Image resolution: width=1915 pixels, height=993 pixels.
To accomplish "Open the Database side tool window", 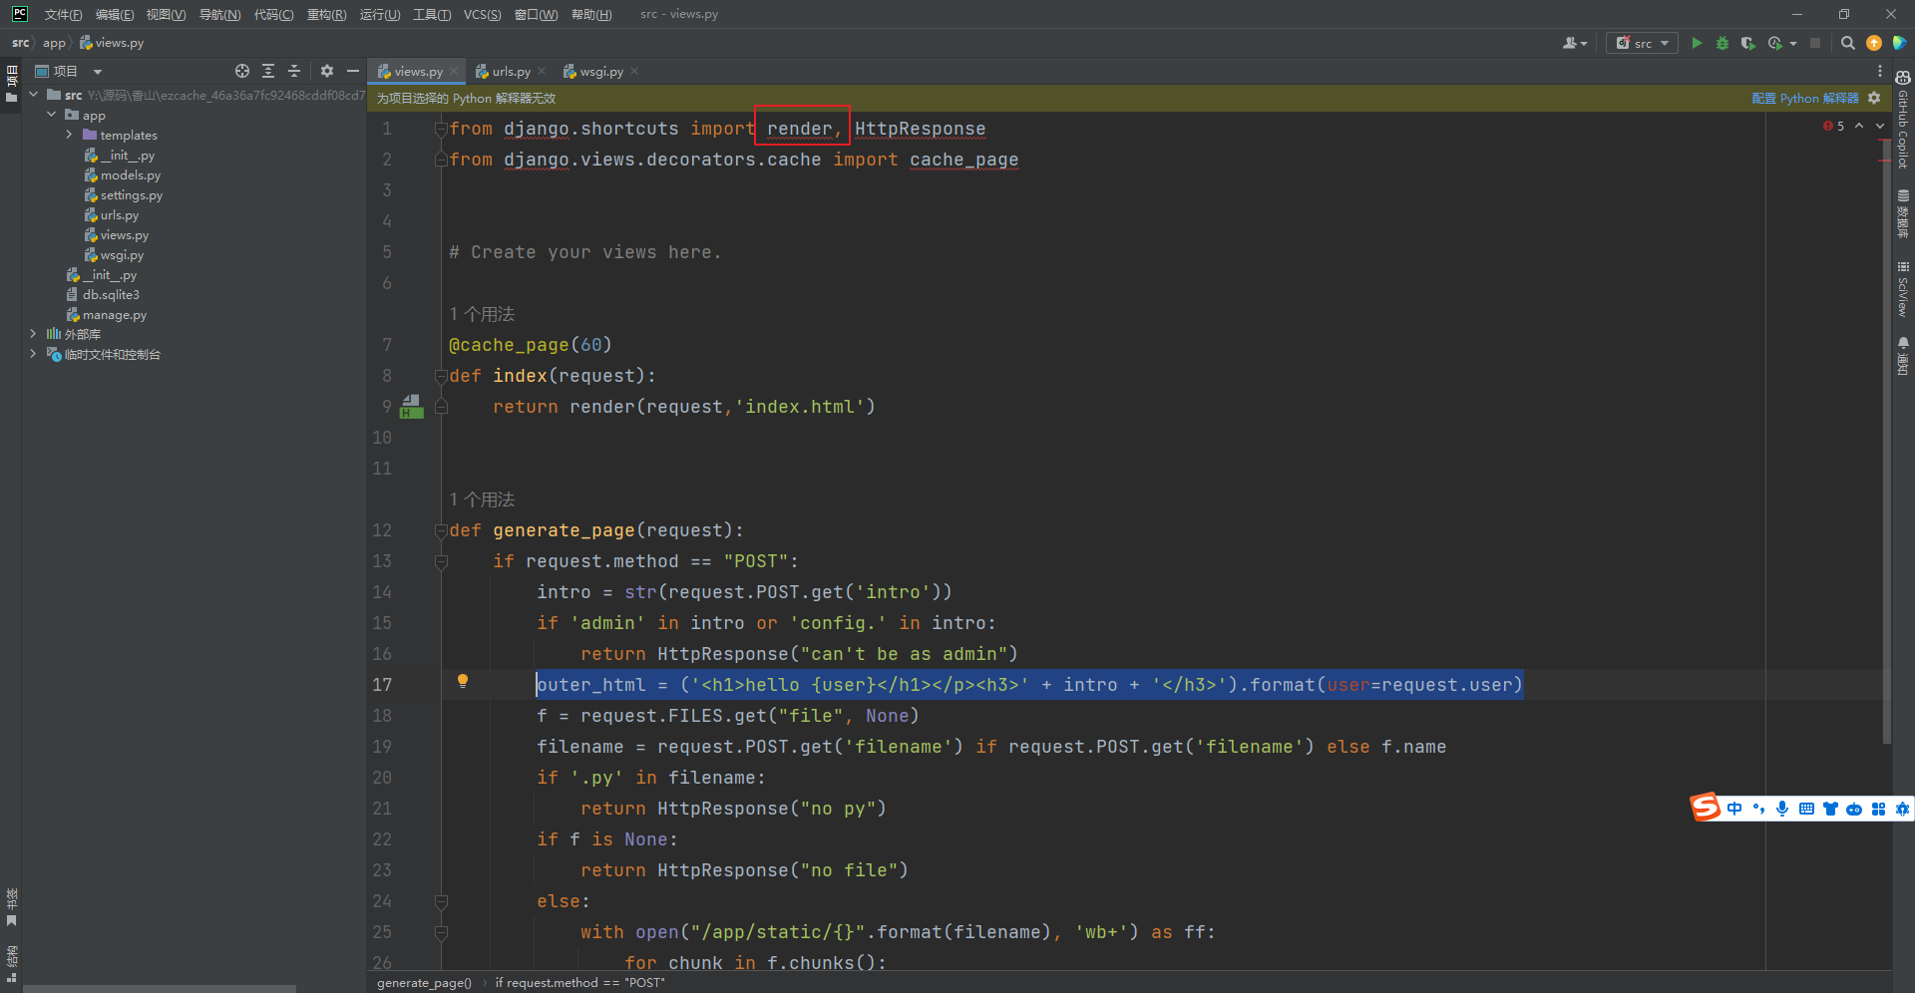I will [x=1903, y=212].
